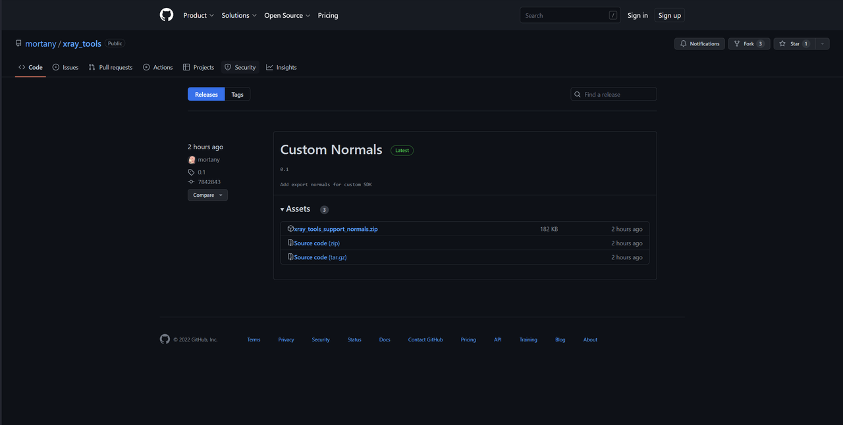Image resolution: width=843 pixels, height=425 pixels.
Task: Click the Public repository badge
Action: point(115,43)
